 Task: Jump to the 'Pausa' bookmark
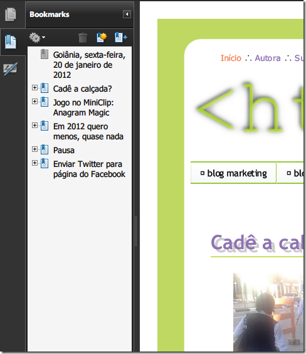(x=64, y=150)
